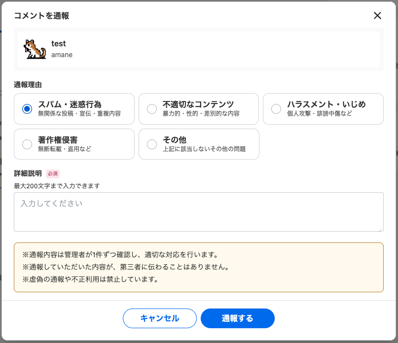Click the コメントを通報 dialog title
The width and height of the screenshot is (398, 343).
tap(41, 16)
